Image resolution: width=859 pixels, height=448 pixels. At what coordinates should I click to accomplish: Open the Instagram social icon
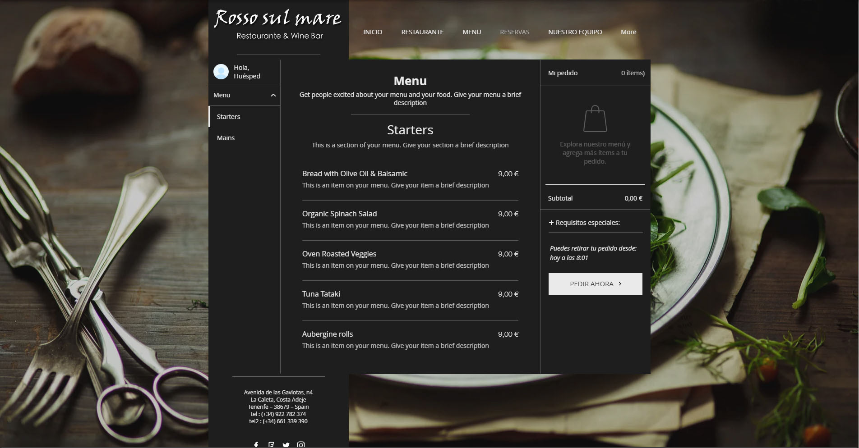coord(301,445)
